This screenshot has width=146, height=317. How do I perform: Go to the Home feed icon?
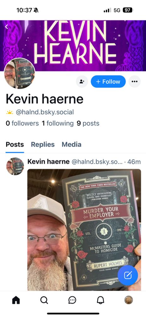(16, 300)
